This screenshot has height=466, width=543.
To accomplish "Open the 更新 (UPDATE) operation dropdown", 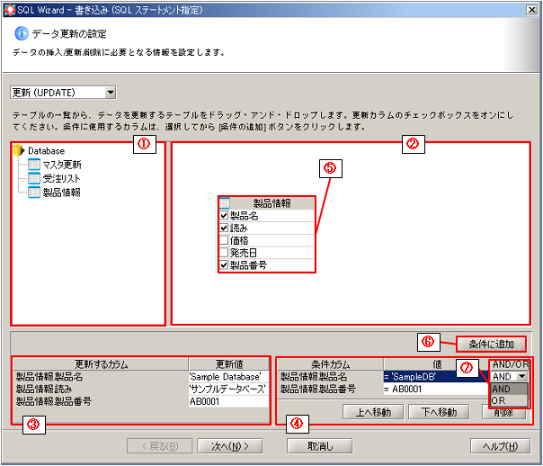I will tap(110, 92).
